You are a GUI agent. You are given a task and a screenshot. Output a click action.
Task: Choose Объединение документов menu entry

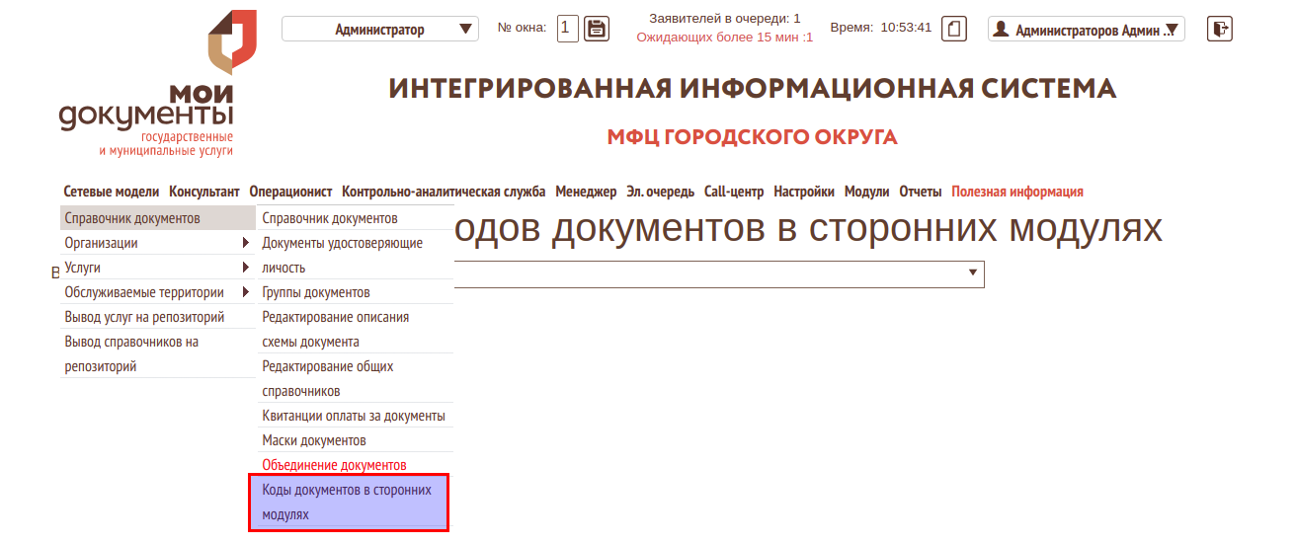pyautogui.click(x=334, y=465)
